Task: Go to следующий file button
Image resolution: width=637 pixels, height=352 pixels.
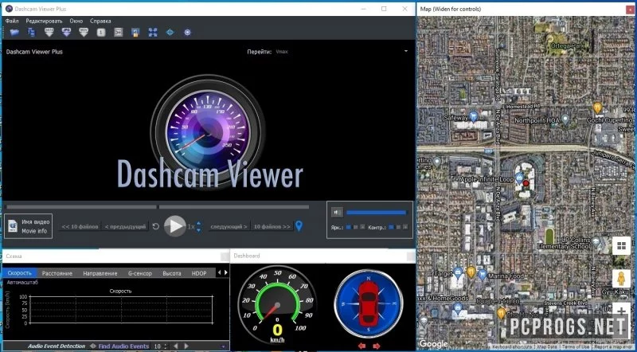Action: [229, 226]
